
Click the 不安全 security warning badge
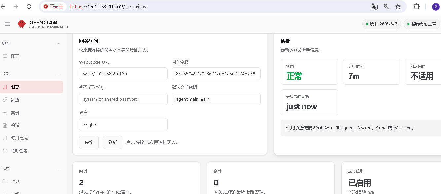[54, 6]
